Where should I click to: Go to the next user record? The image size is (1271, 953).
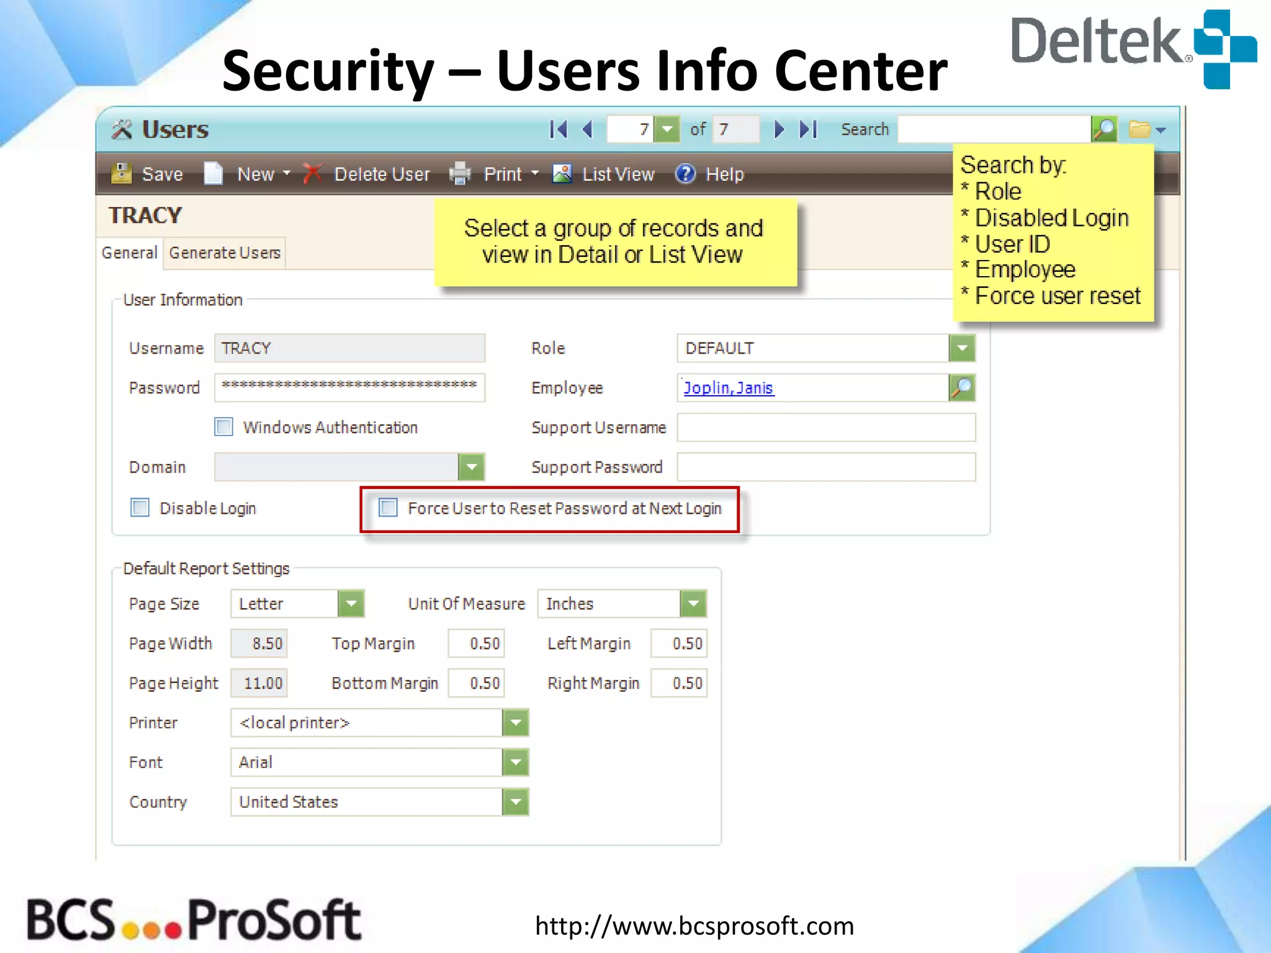(779, 130)
